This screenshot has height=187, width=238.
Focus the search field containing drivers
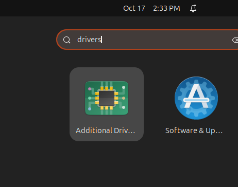[x=147, y=40]
